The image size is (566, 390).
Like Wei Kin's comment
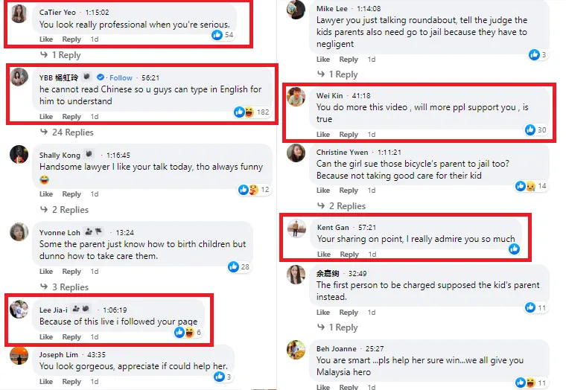pos(323,135)
